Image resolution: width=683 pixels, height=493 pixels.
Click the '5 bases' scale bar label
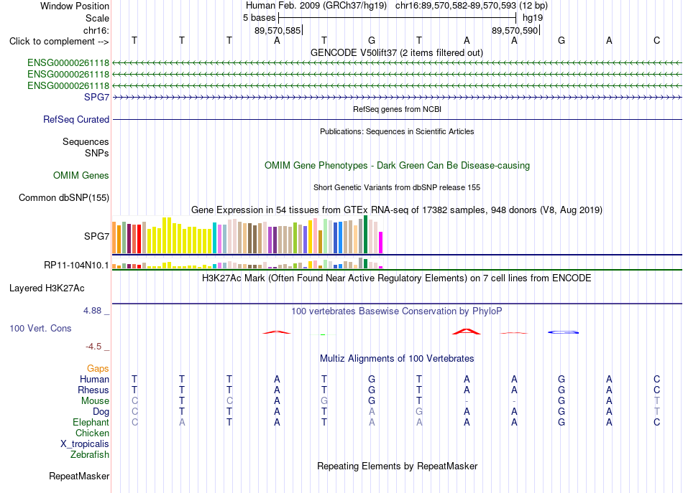pyautogui.click(x=259, y=18)
